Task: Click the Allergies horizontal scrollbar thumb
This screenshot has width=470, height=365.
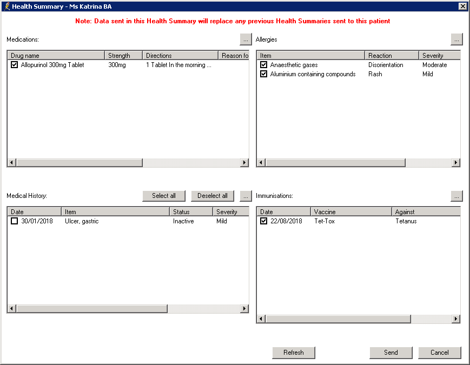Action: pyautogui.click(x=335, y=163)
